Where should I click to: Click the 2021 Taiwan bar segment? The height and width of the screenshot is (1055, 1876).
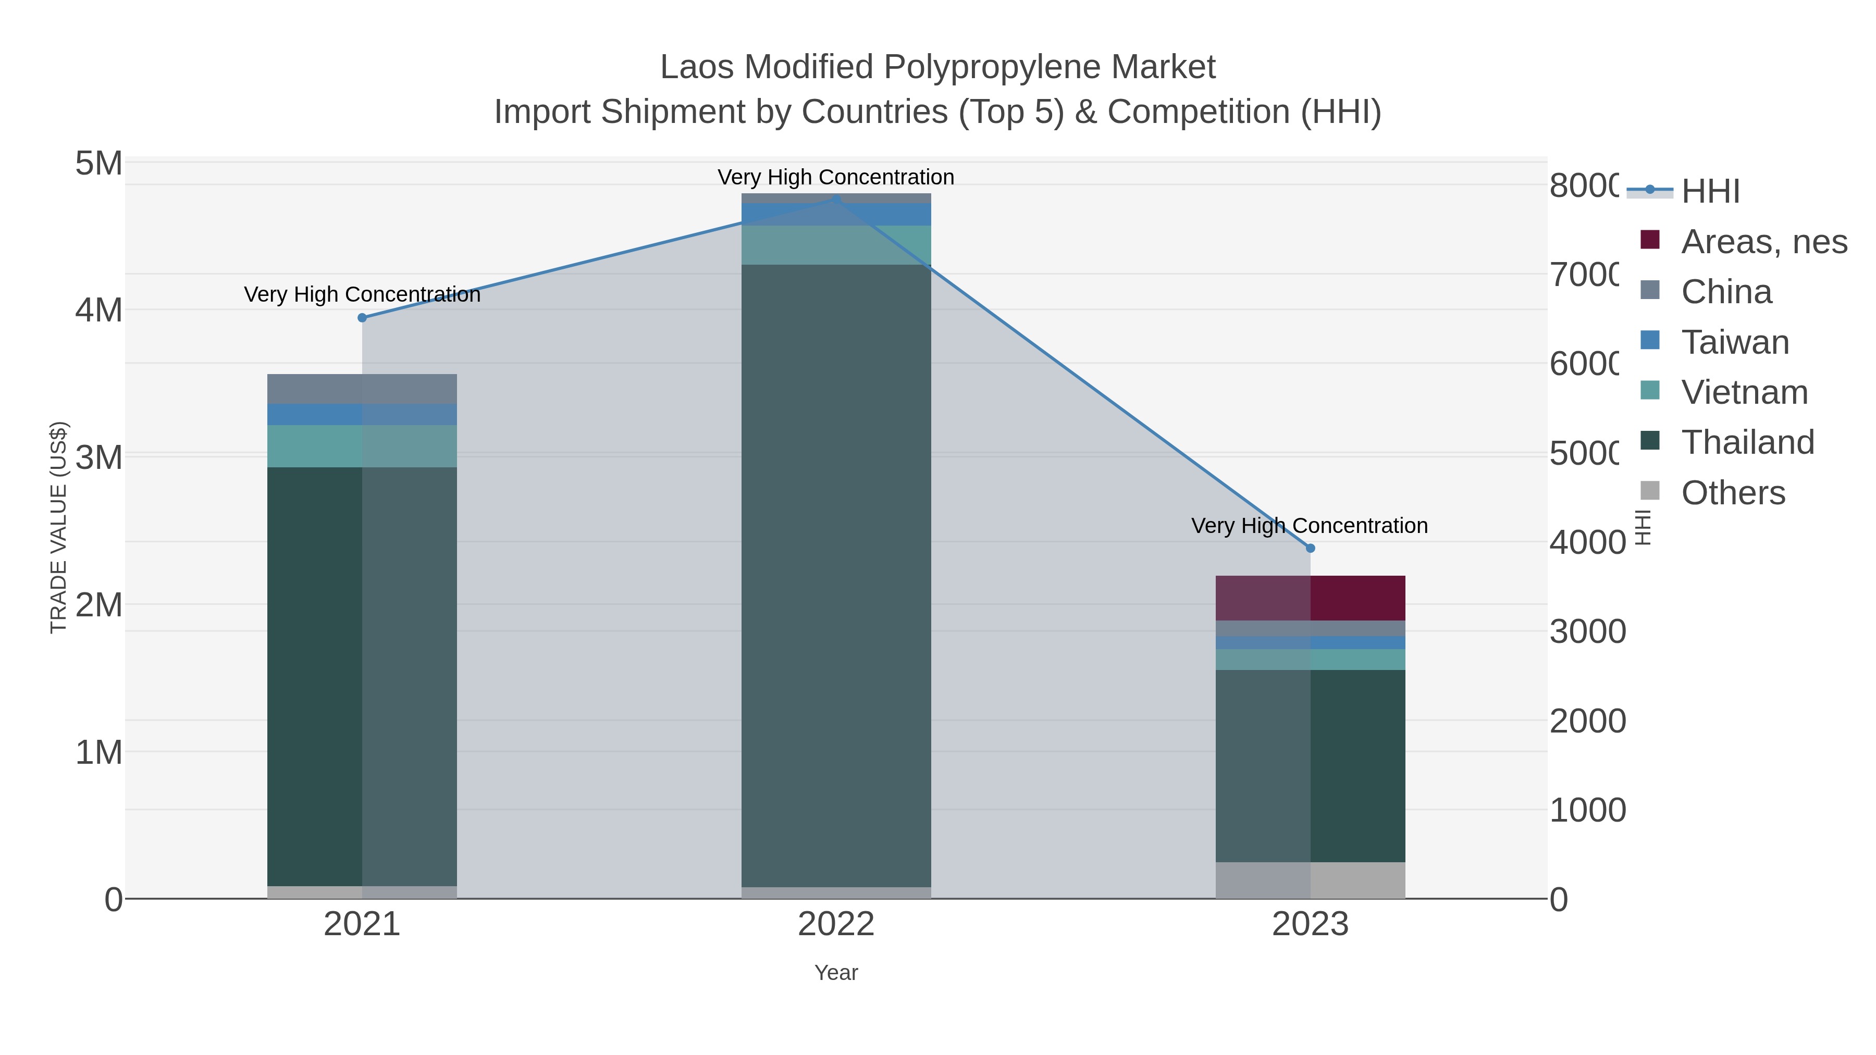point(362,415)
